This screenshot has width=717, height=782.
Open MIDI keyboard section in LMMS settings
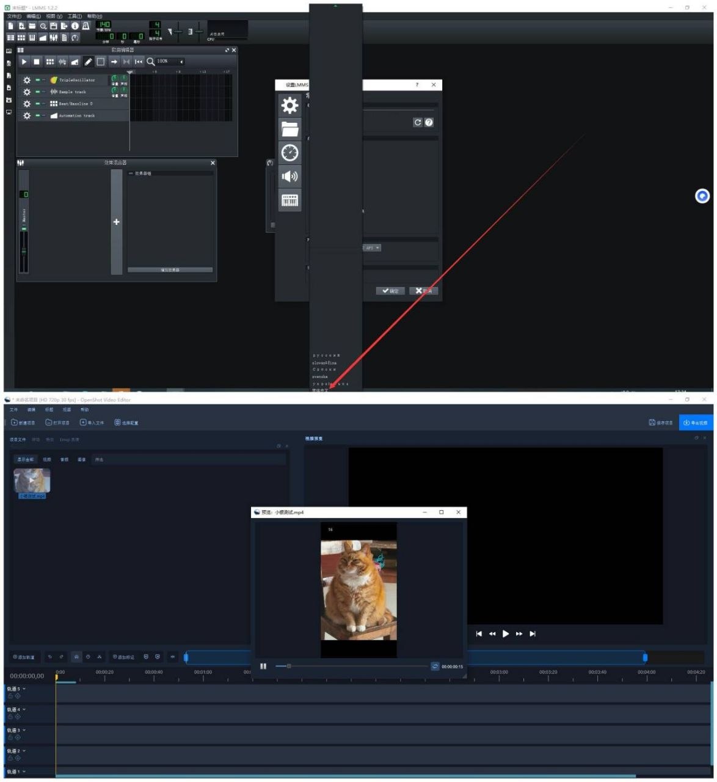pos(289,200)
